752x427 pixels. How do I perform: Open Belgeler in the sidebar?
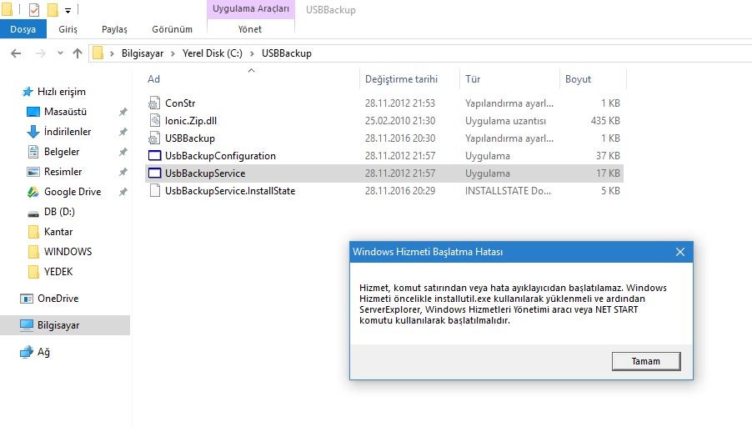(x=62, y=152)
